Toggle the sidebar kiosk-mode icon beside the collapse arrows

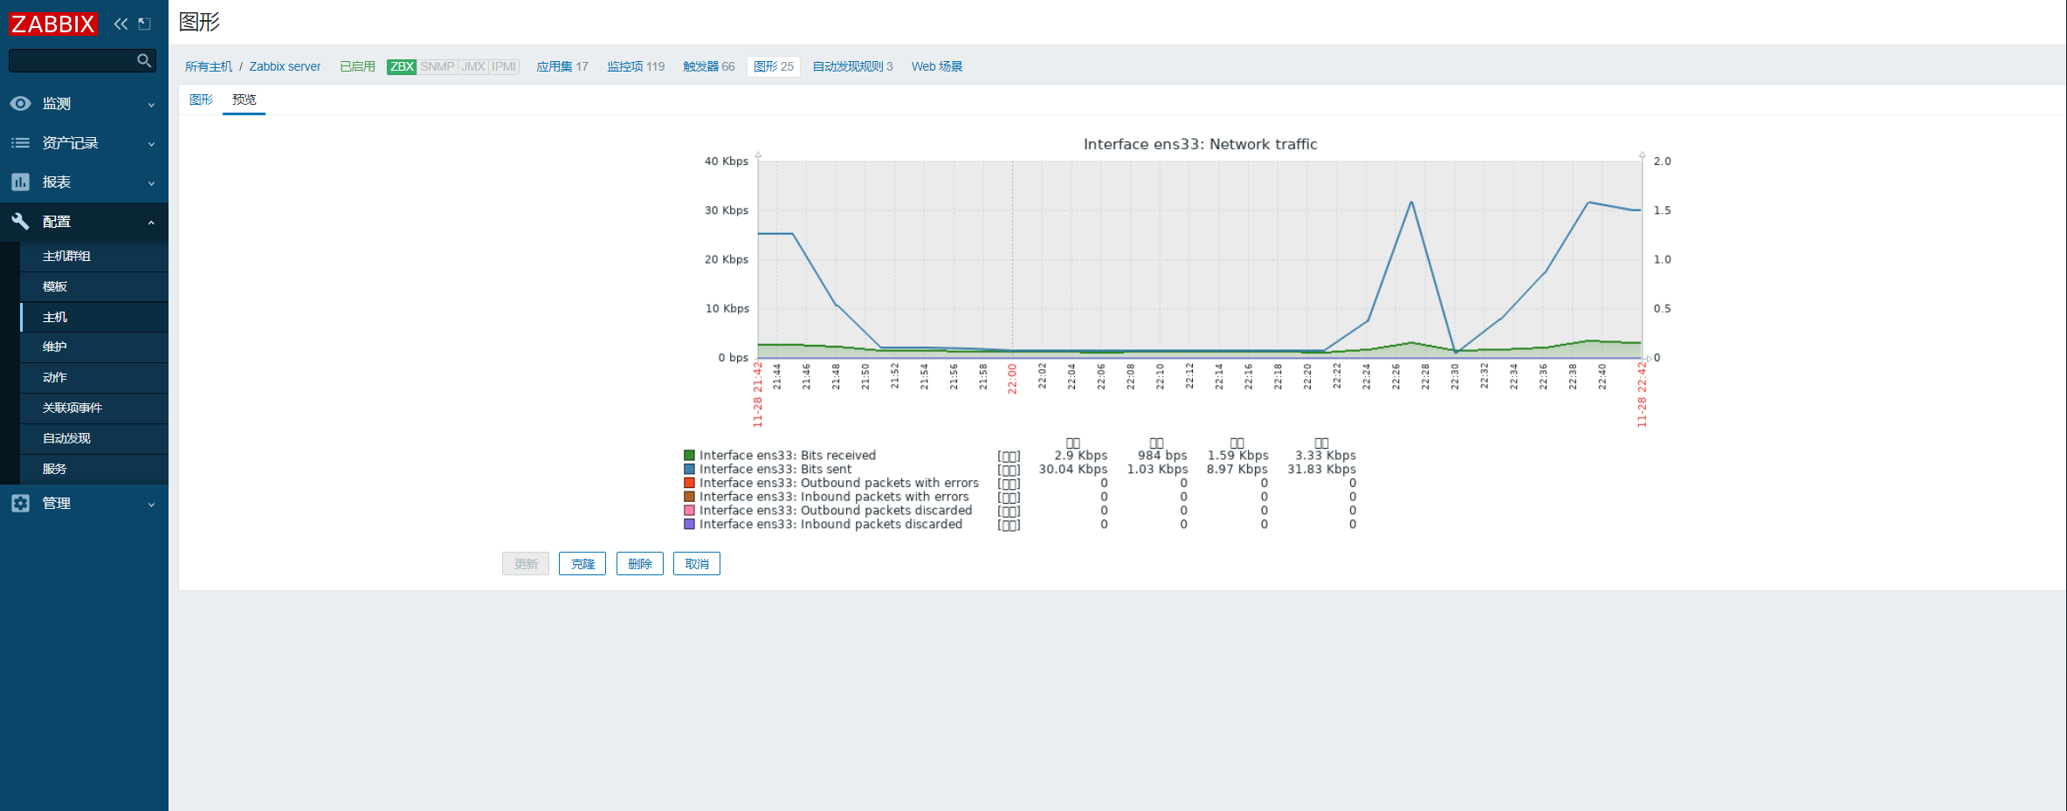coord(145,24)
